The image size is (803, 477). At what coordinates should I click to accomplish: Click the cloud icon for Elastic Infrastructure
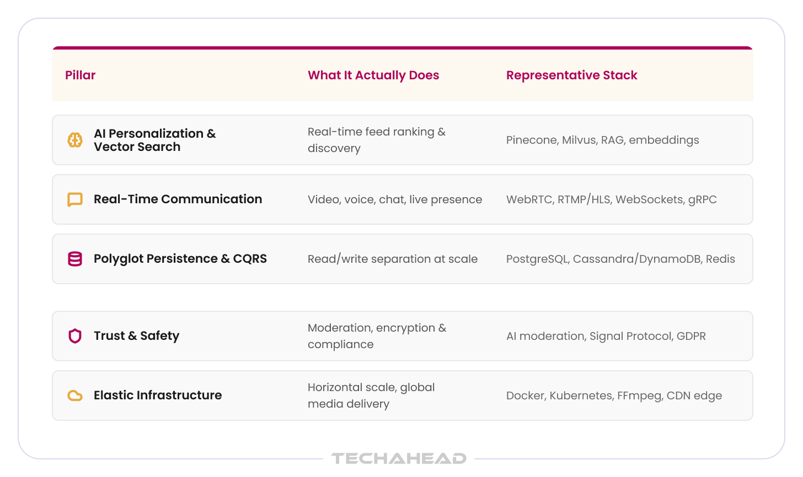[x=75, y=395]
